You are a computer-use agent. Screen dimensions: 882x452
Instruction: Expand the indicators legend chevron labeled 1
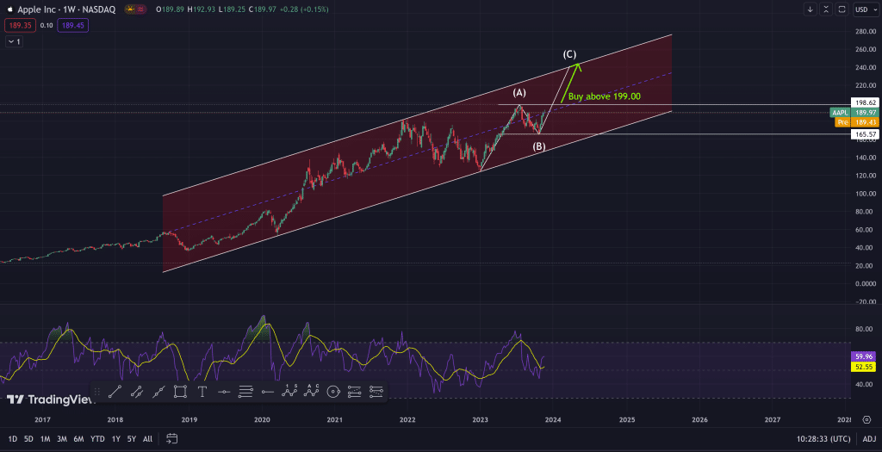14,41
